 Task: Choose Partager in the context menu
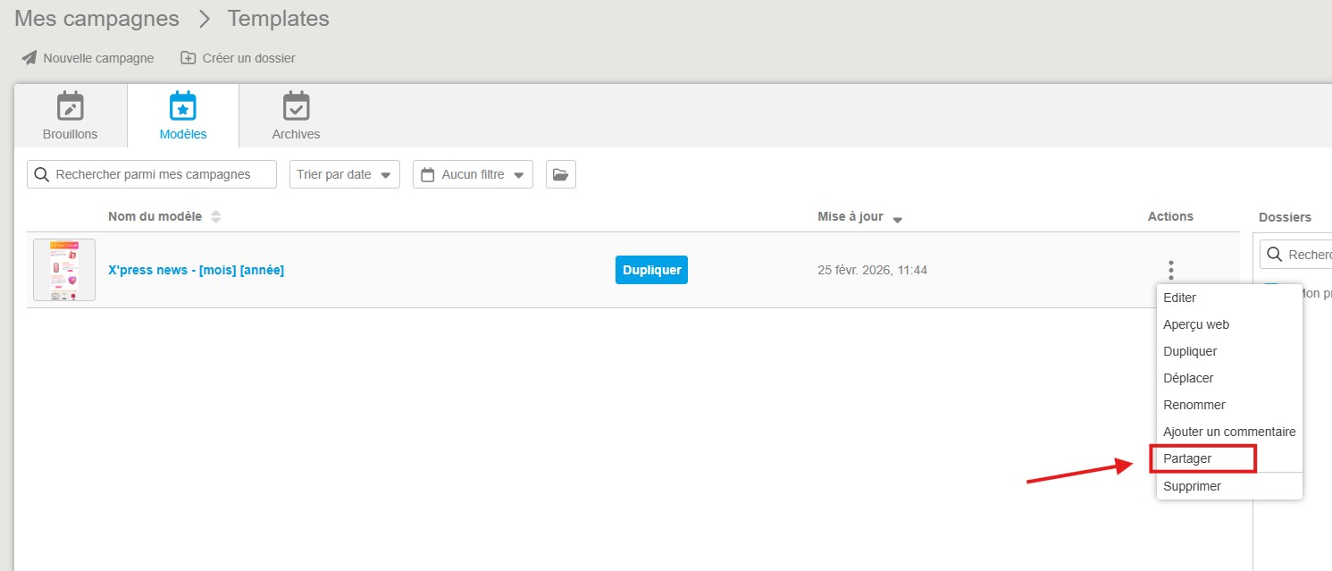(x=1187, y=458)
